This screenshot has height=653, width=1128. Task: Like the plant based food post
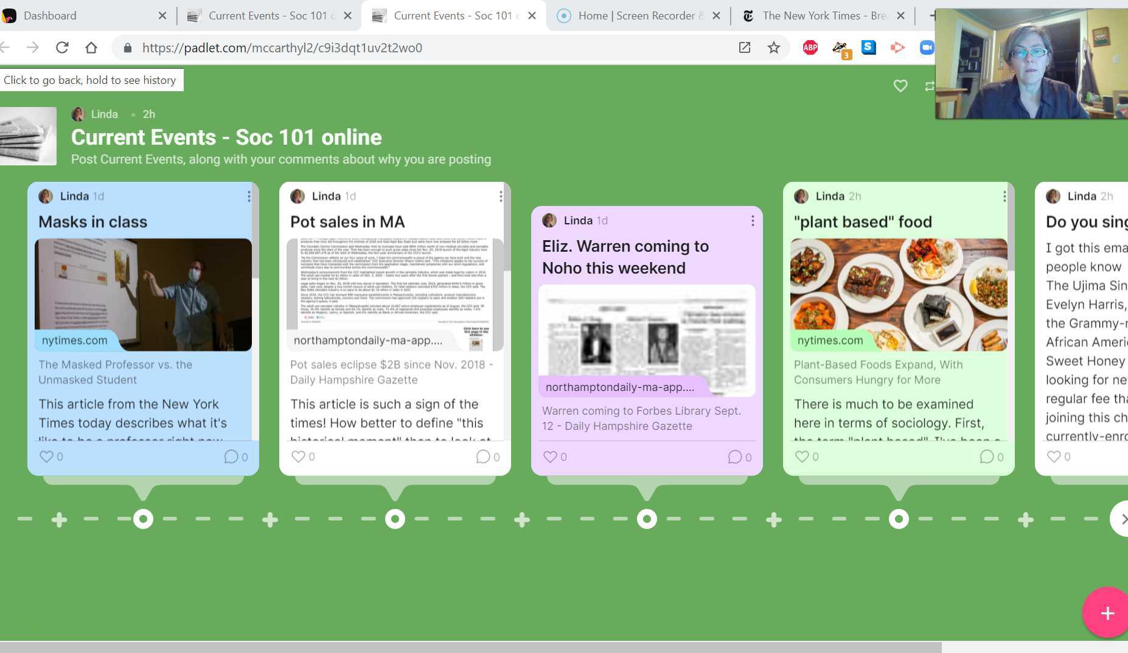click(x=802, y=457)
